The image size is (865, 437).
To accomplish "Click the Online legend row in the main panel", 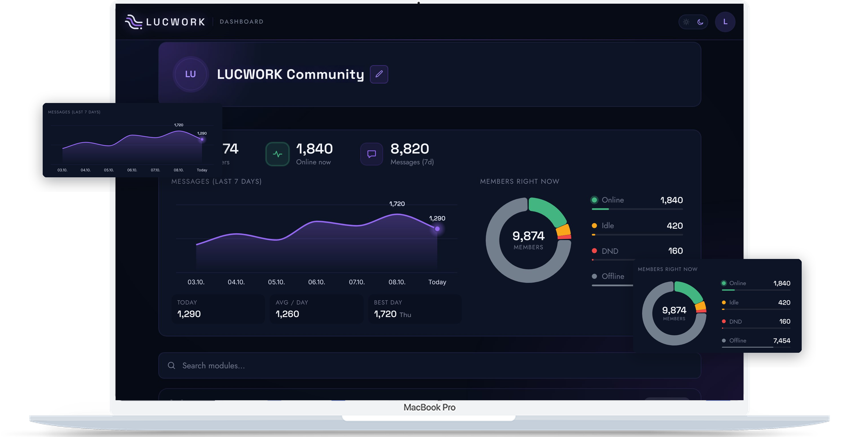I will coord(637,203).
